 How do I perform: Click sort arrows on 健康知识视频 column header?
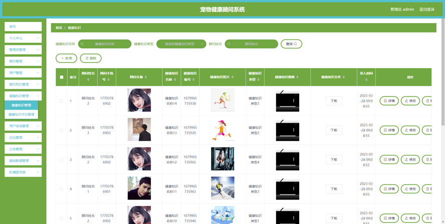point(298,77)
